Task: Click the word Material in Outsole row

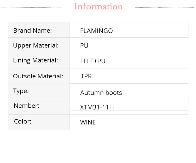Action: pyautogui.click(x=50, y=76)
